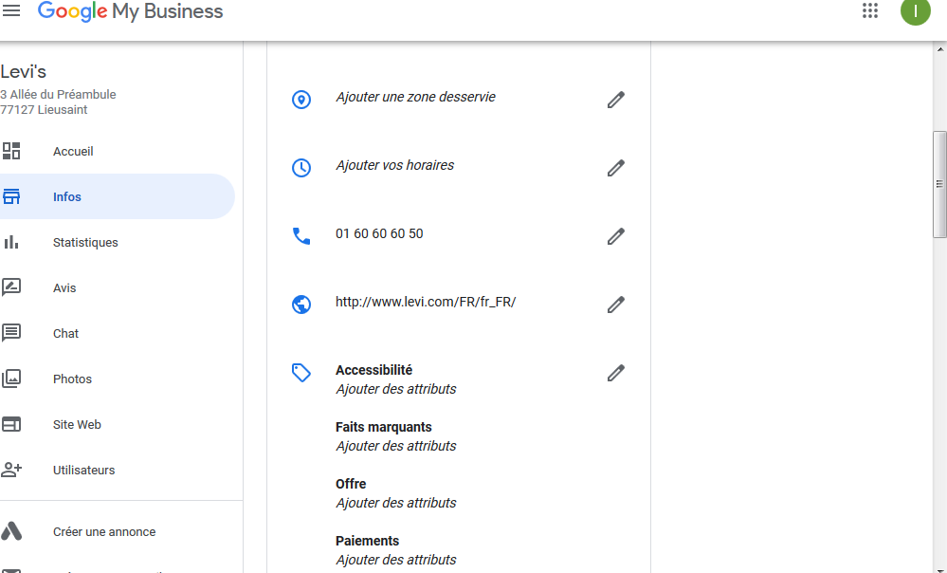Open the Chat section
This screenshot has height=573, width=947.
tap(66, 334)
